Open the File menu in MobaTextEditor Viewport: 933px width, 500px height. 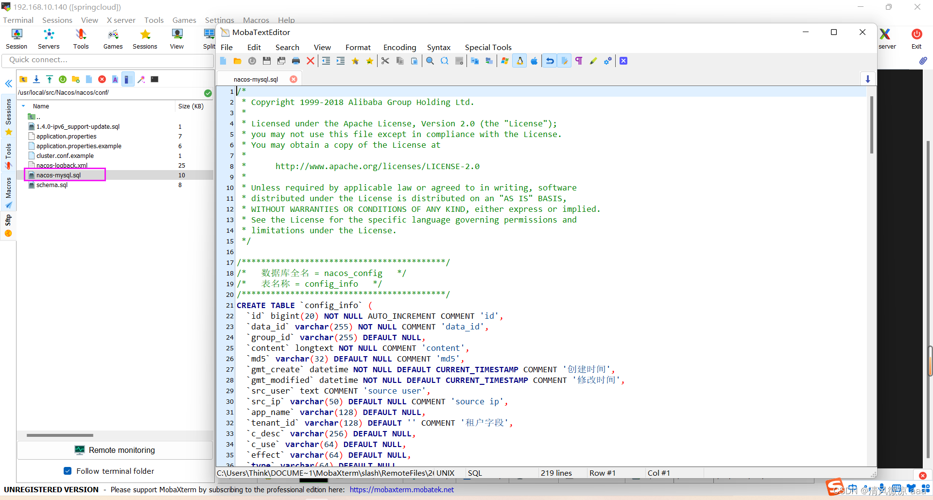pos(226,47)
